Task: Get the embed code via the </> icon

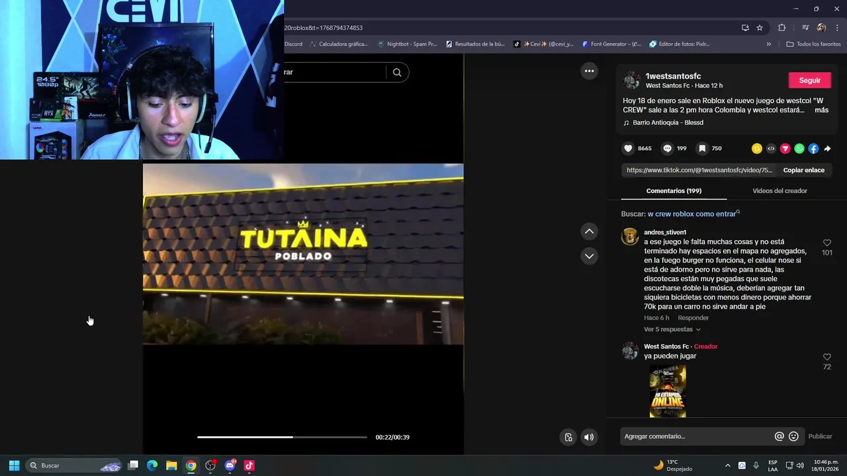Action: pos(771,149)
